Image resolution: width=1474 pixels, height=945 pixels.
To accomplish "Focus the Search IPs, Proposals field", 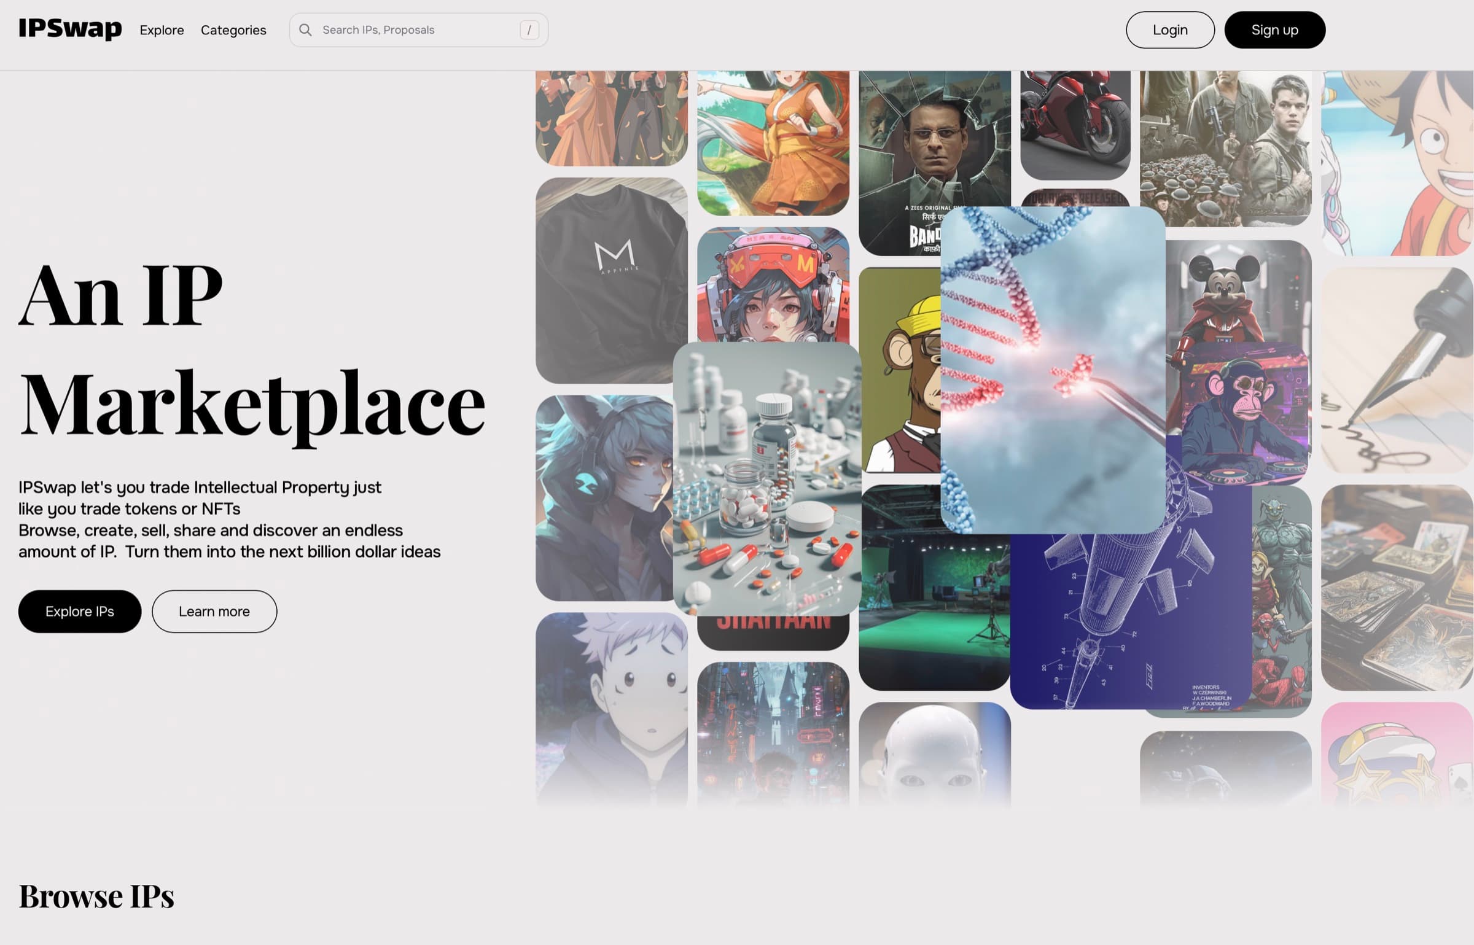I will click(418, 29).
